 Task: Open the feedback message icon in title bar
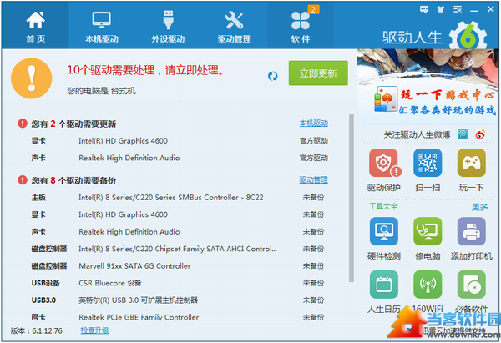coord(424,9)
